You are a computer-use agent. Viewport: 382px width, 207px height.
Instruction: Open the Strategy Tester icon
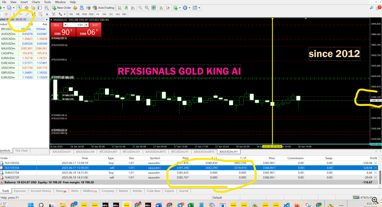click(x=46, y=8)
